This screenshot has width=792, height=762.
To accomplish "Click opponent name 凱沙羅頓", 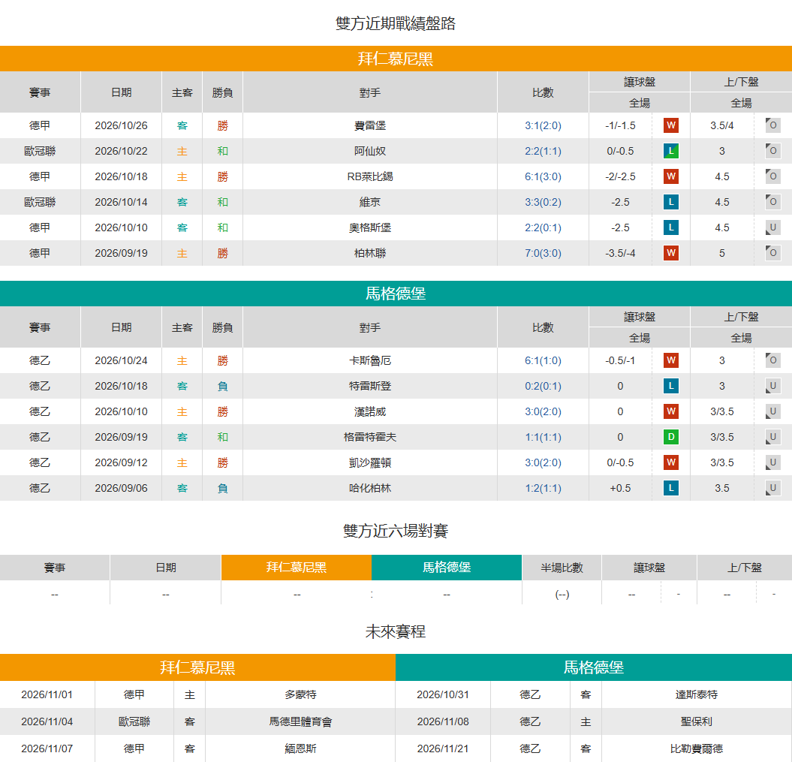I will pos(370,462).
